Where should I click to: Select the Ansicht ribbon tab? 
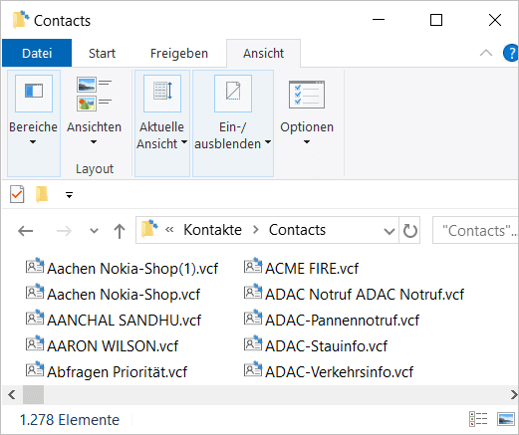pyautogui.click(x=263, y=53)
